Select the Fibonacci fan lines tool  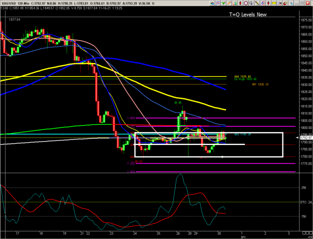(x=263, y=3)
